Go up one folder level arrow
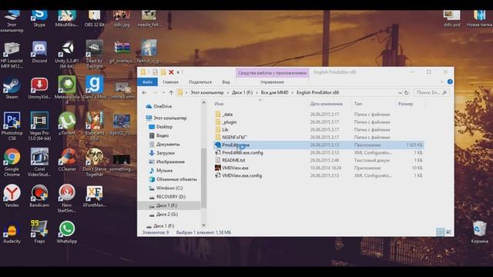Viewport: 493px width, 277px height. (171, 92)
